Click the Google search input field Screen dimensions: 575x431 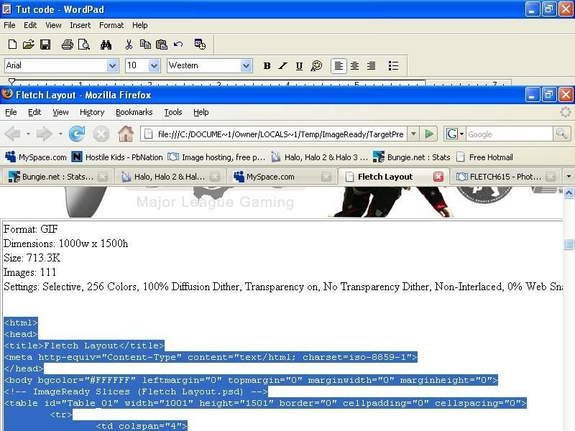510,134
